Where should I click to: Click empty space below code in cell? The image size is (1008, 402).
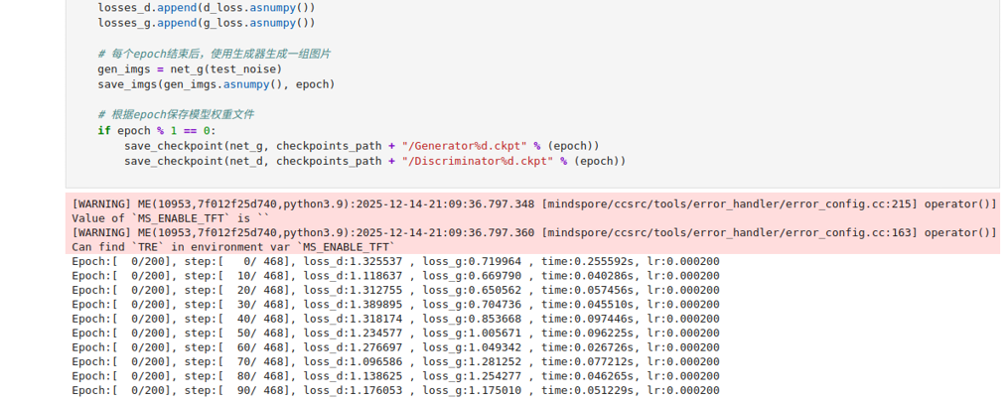(497, 178)
